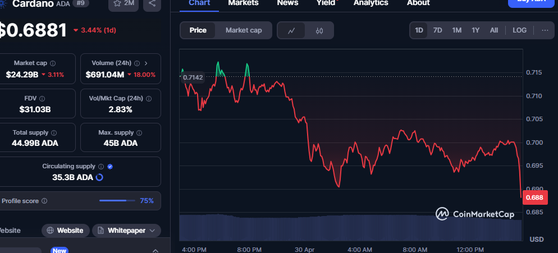Click the 0.688 current price tag
558x253 pixels.
pyautogui.click(x=535, y=197)
